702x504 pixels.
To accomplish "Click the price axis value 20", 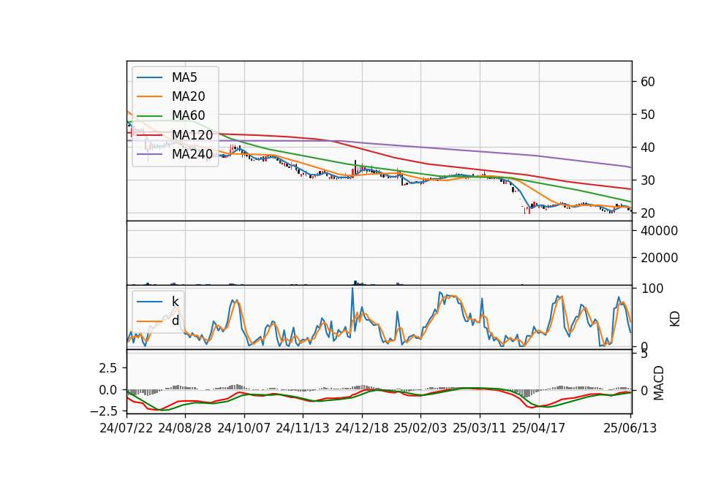I will click(x=647, y=213).
